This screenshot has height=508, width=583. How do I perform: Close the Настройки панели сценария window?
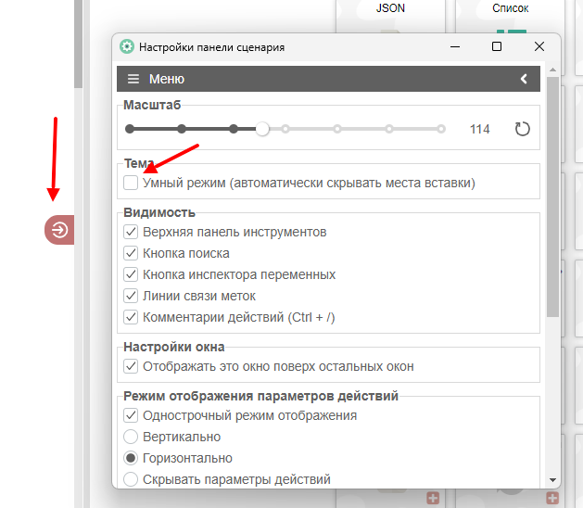(539, 47)
